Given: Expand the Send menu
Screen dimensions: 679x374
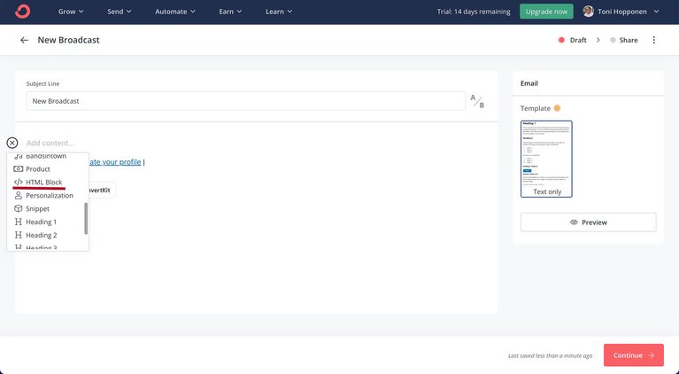Looking at the screenshot, I should (120, 12).
